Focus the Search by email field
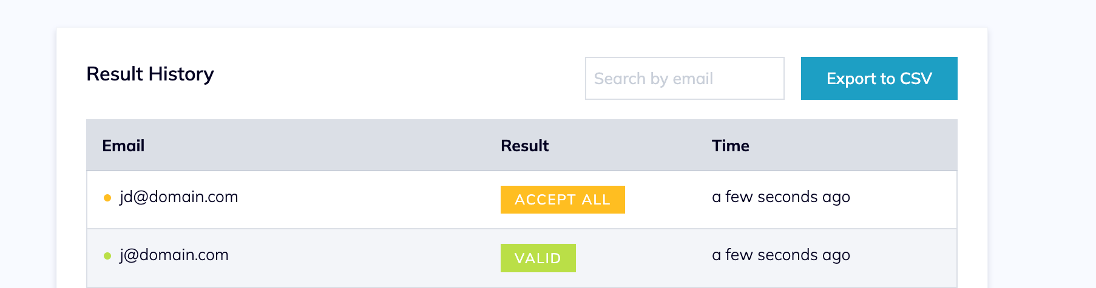 (684, 79)
